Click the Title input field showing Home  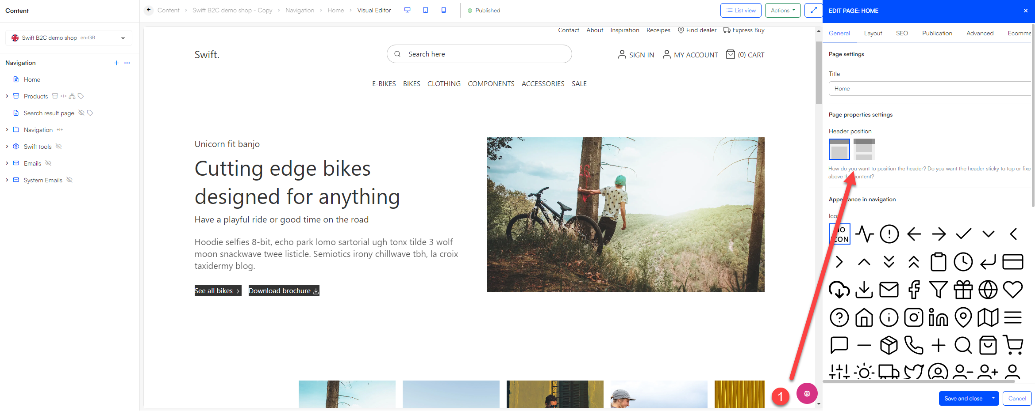click(x=929, y=88)
